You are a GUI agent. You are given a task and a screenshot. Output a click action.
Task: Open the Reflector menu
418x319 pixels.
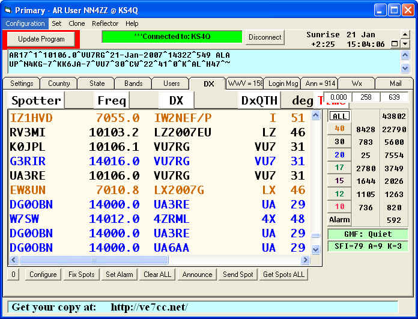(x=105, y=23)
